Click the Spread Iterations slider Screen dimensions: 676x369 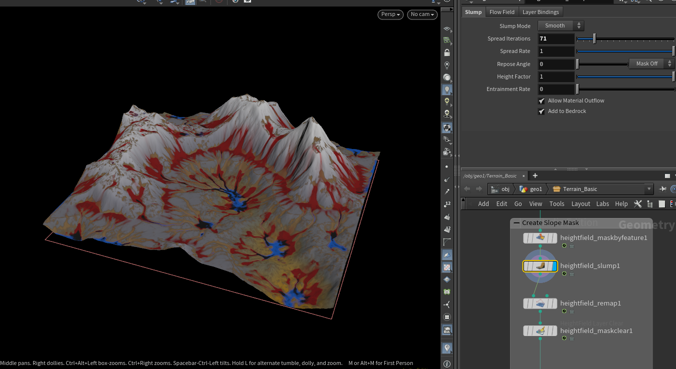(625, 38)
